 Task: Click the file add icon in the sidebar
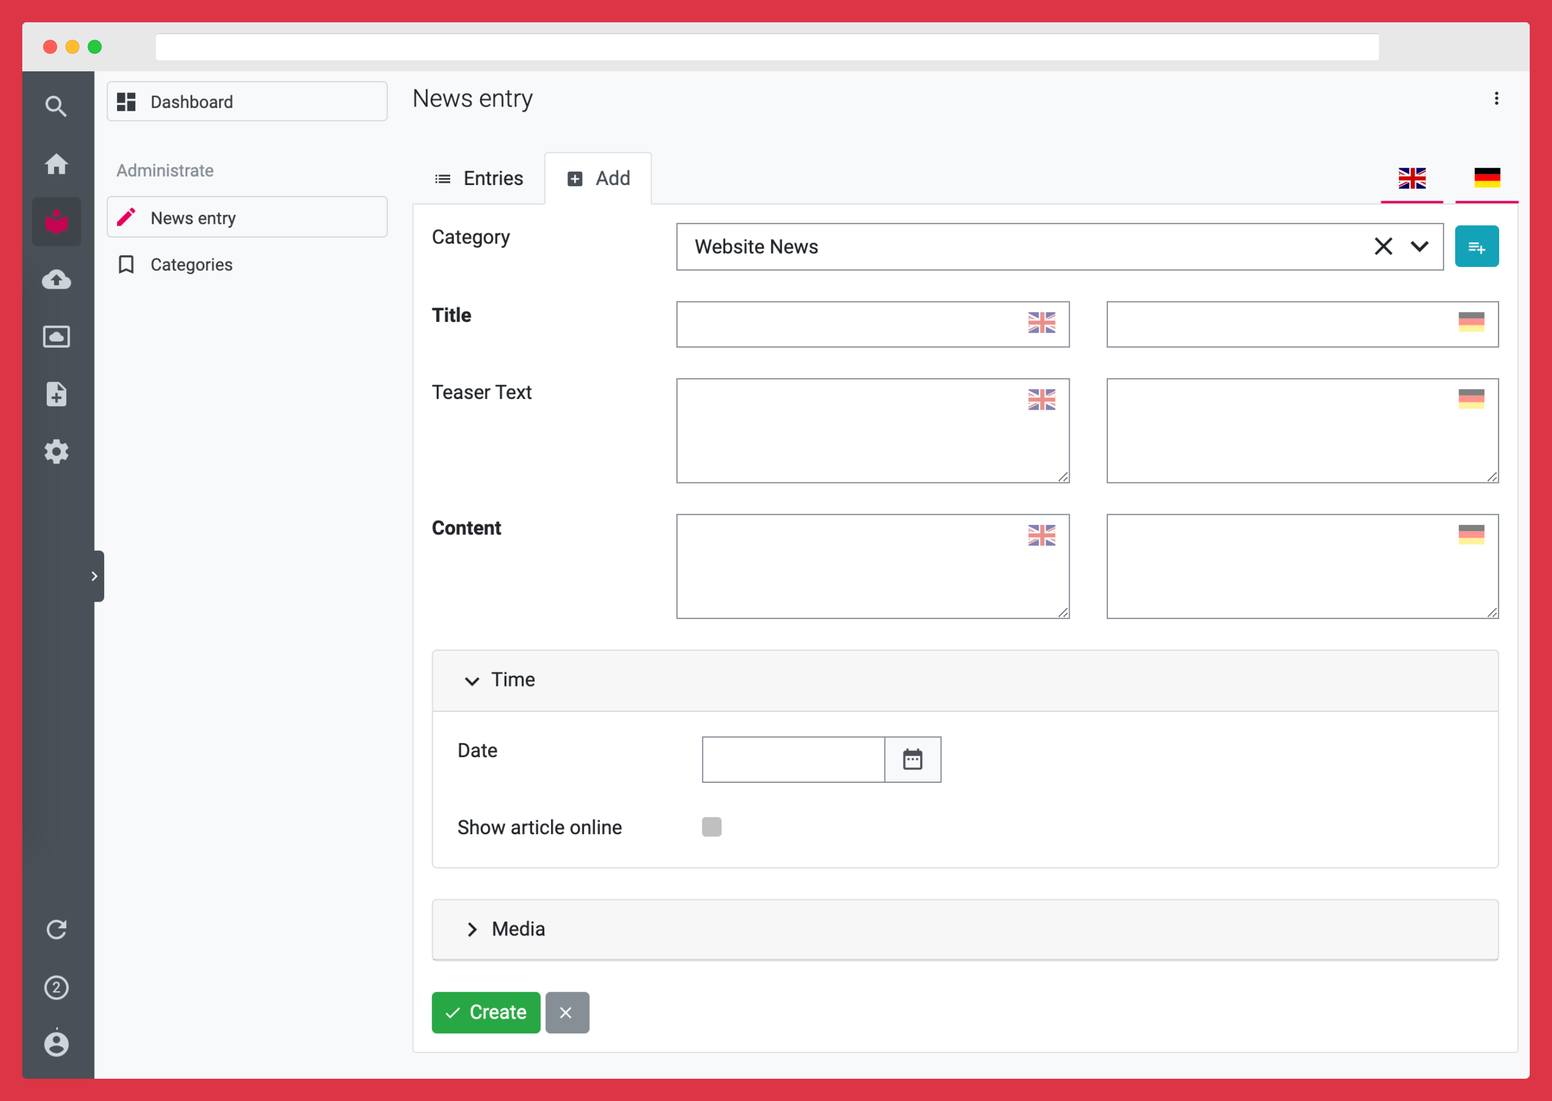click(x=58, y=394)
